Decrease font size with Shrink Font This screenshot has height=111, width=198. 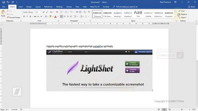(x=47, y=12)
